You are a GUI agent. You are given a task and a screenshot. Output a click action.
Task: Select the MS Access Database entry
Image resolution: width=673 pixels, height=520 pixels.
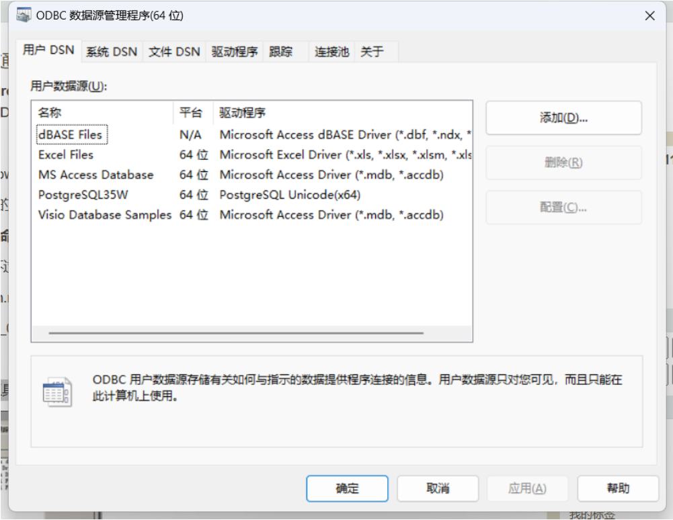(95, 175)
